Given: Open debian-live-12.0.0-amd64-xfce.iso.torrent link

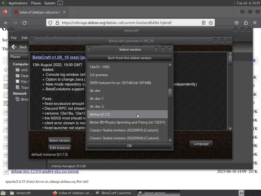Looking at the screenshot, I should [45, 171].
